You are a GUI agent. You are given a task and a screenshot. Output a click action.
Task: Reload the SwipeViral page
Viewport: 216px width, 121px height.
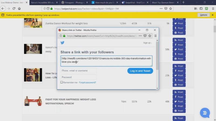14,9
